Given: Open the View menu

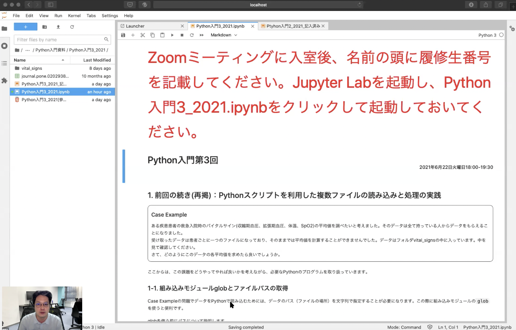Looking at the screenshot, I should [44, 16].
